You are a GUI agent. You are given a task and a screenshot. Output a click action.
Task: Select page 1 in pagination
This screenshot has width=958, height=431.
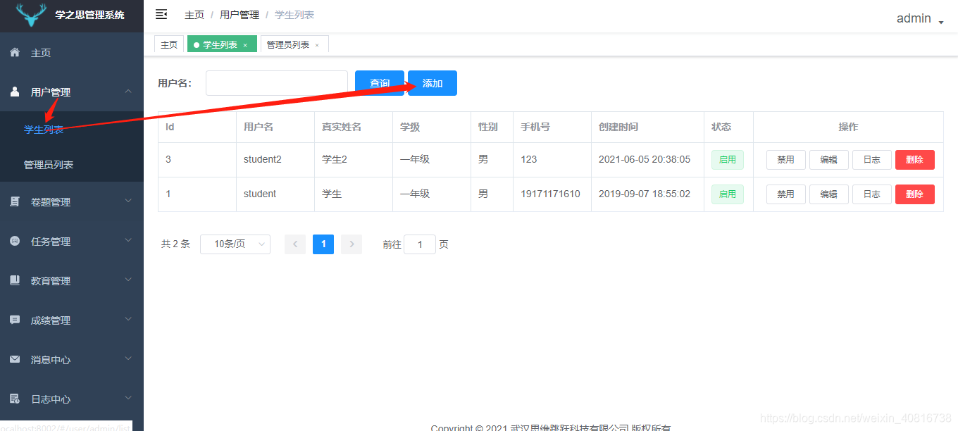point(323,244)
